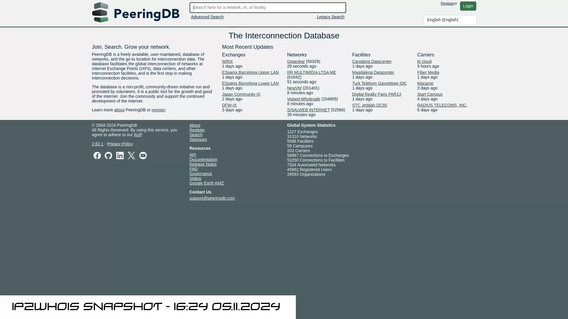The image size is (568, 319).
Task: Select the '5596 Facilities' statistic text
Action: click(300, 141)
